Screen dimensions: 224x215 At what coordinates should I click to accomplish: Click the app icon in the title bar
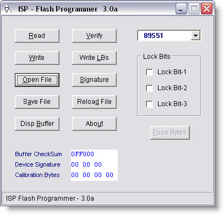click(x=8, y=9)
